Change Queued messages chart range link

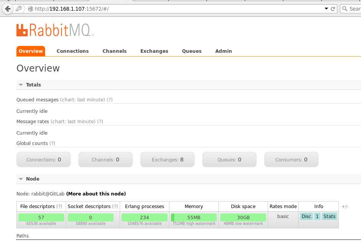[x=83, y=100]
